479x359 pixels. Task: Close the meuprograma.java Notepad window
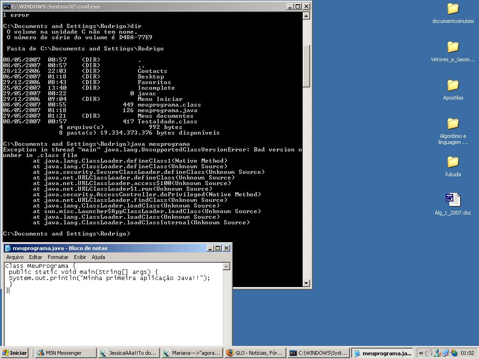[x=226, y=248]
